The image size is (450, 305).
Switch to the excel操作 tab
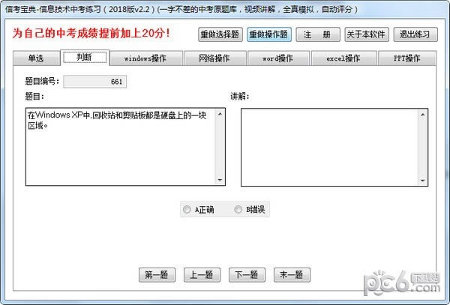point(343,58)
